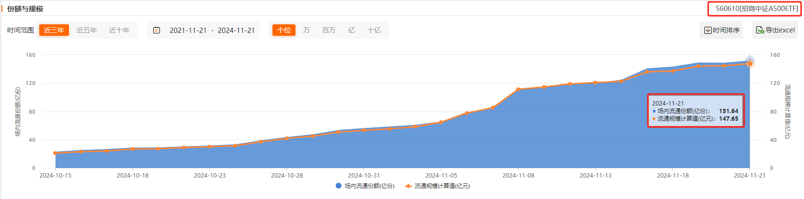Image resolution: width=804 pixels, height=199 pixels.
Task: Click the 2024-11-05 axis label
Action: [x=441, y=176]
